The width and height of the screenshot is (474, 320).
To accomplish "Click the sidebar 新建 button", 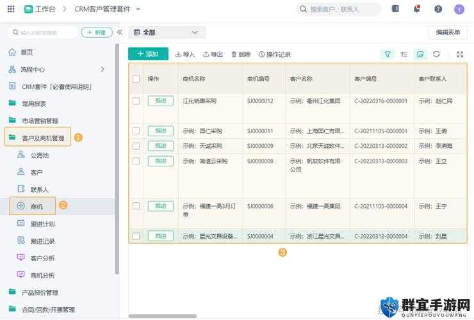I will point(97,32).
